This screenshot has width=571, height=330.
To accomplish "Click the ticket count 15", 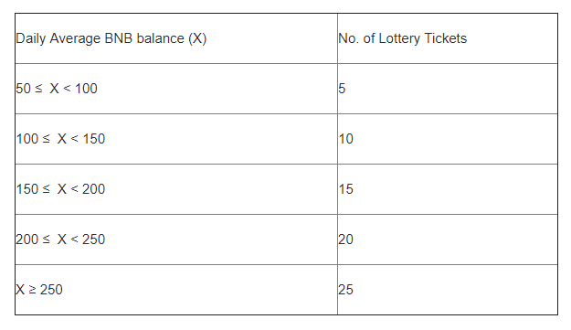I will (346, 189).
